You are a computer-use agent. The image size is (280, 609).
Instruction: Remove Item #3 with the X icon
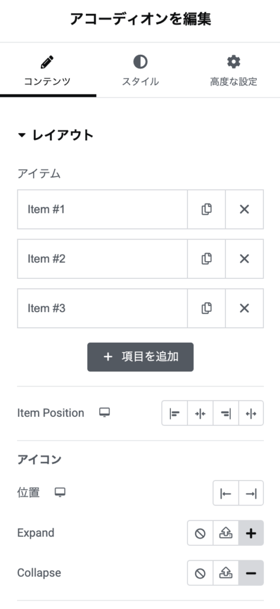pyautogui.click(x=244, y=309)
